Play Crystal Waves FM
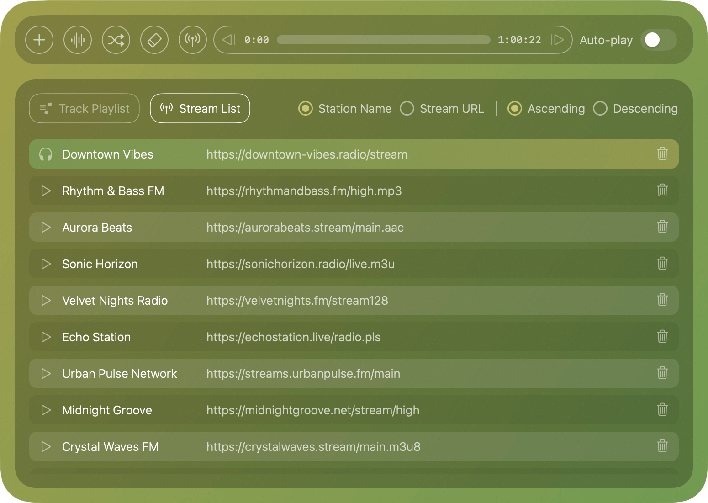The height and width of the screenshot is (503, 708). [46, 446]
